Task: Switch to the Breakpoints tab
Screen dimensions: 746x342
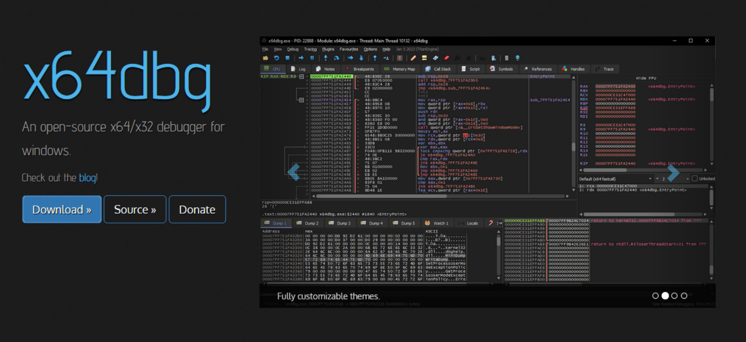Action: tap(360, 69)
